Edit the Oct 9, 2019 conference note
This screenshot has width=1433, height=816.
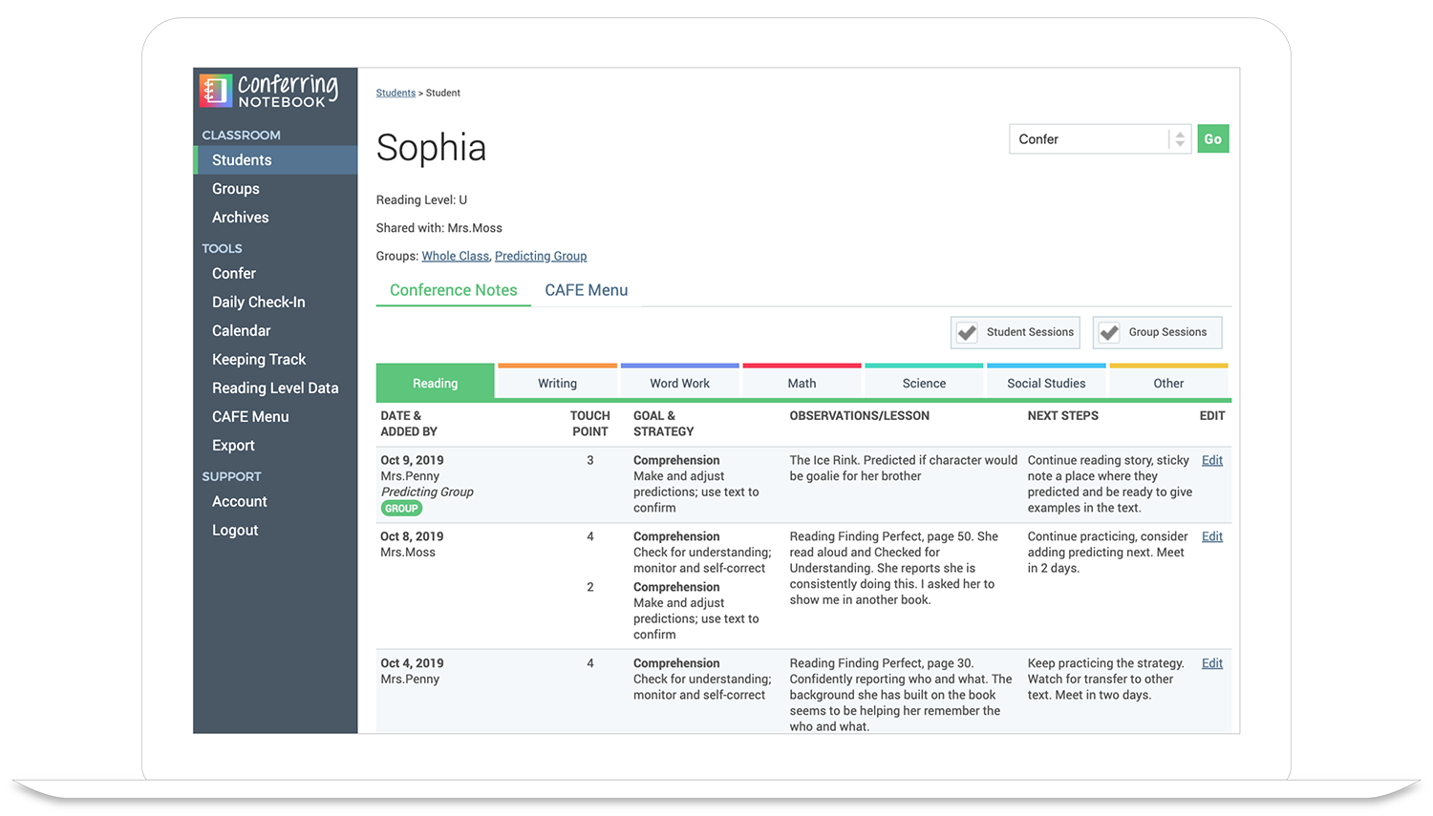[1211, 460]
